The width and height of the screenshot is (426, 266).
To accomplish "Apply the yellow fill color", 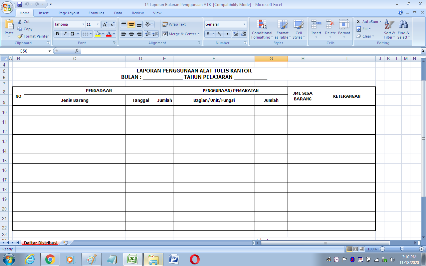I will tap(98, 34).
